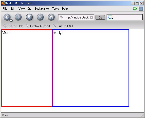
Task: Open the Home page button
Action: coord(51,17)
